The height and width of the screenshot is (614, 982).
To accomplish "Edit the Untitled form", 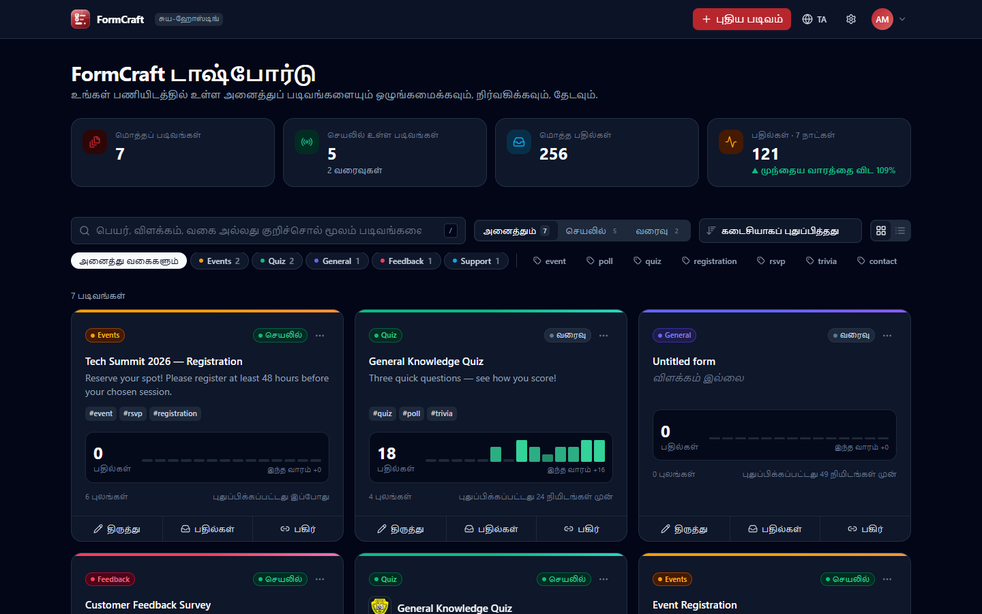I will [x=685, y=529].
